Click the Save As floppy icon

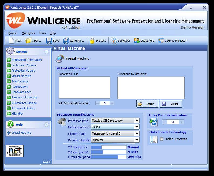pyautogui.click(x=66, y=41)
